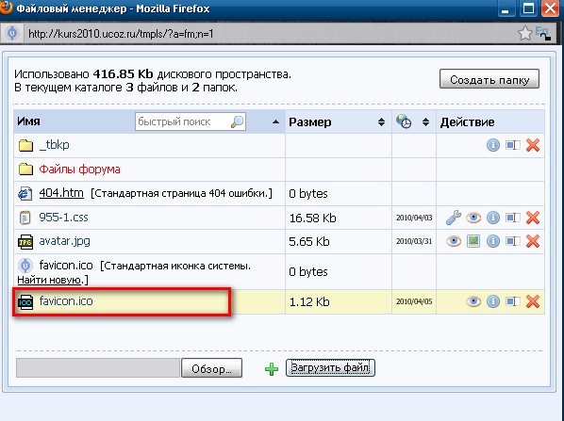Click the Создать папку button
564x421 pixels.
[x=489, y=79]
